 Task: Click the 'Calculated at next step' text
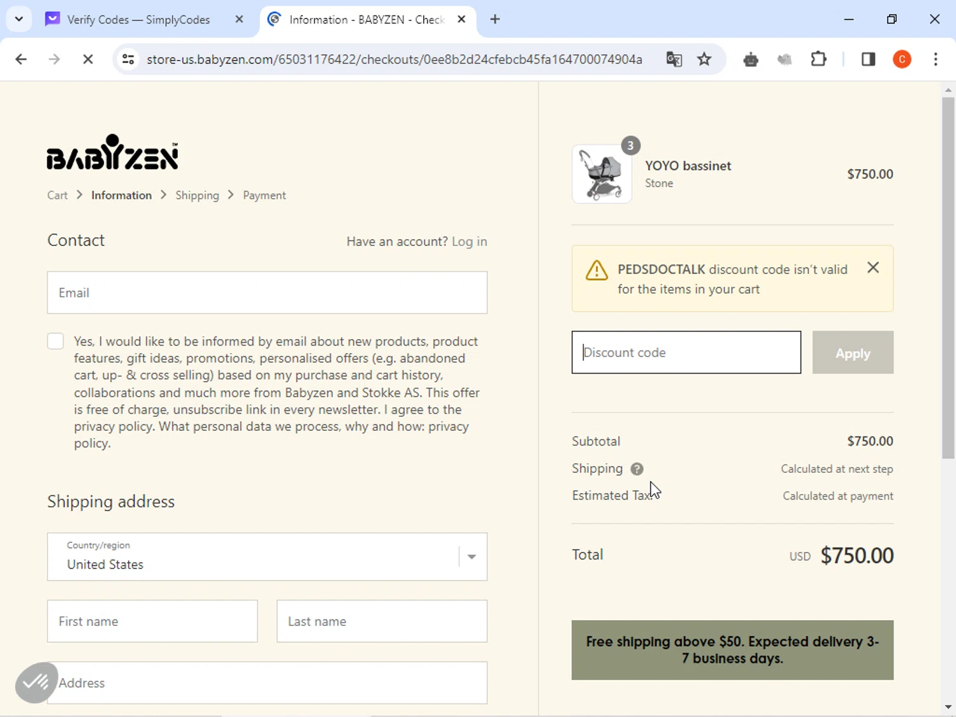837,469
